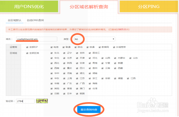Disable the 新疆 checkbox
The height and width of the screenshot is (117, 179).
coord(115,63)
